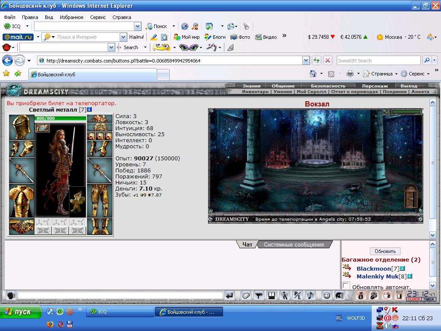
Task: Click the info icon next to Blackmoon
Action: [403, 269]
